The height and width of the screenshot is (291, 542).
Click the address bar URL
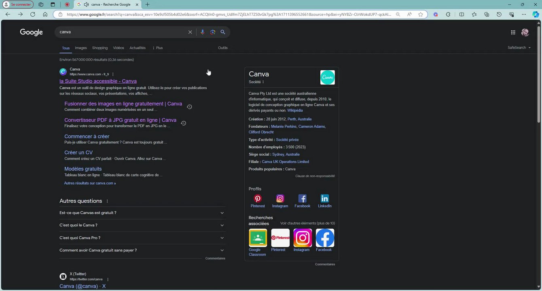[229, 14]
